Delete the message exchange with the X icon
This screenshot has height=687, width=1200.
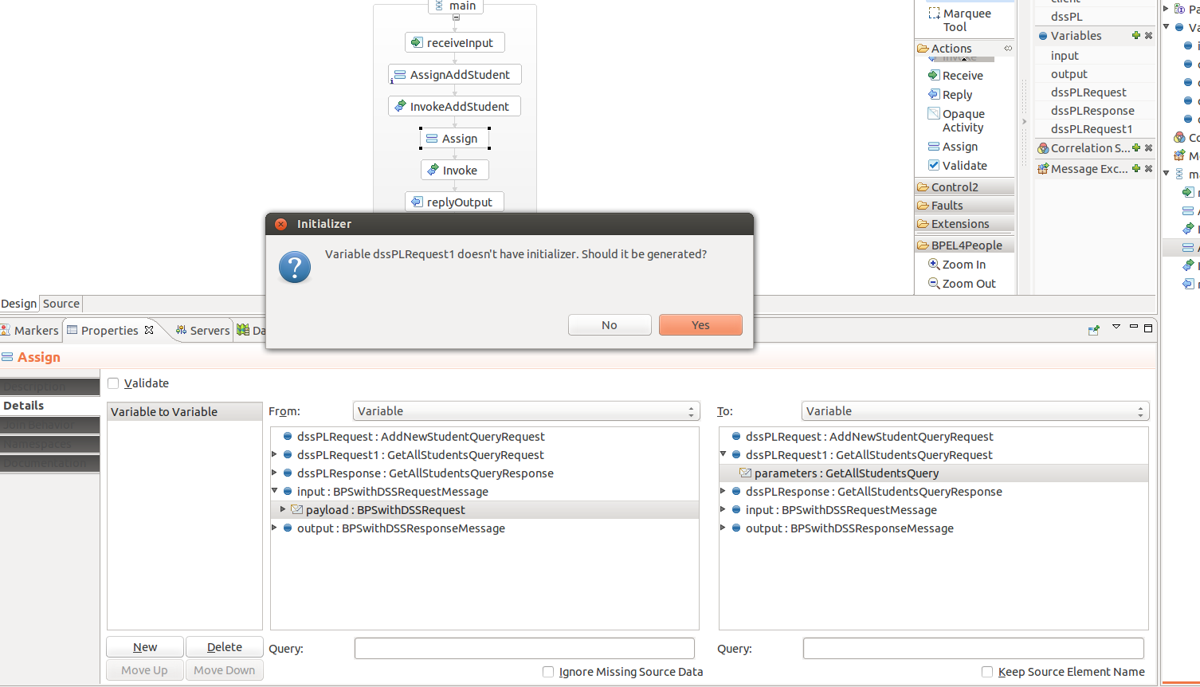point(1148,169)
